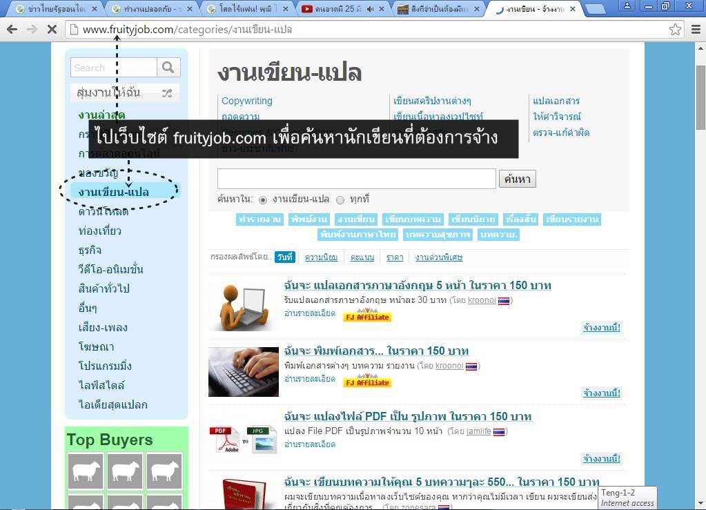Open the PDF to JPG thumbnail

243,438
